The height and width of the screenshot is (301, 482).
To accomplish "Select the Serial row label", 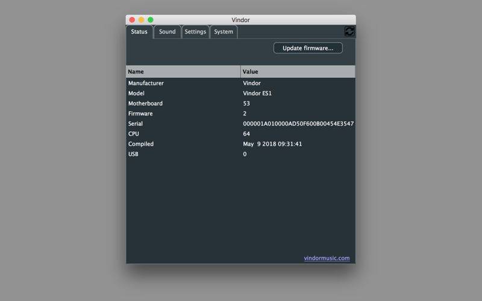I will tap(135, 124).
